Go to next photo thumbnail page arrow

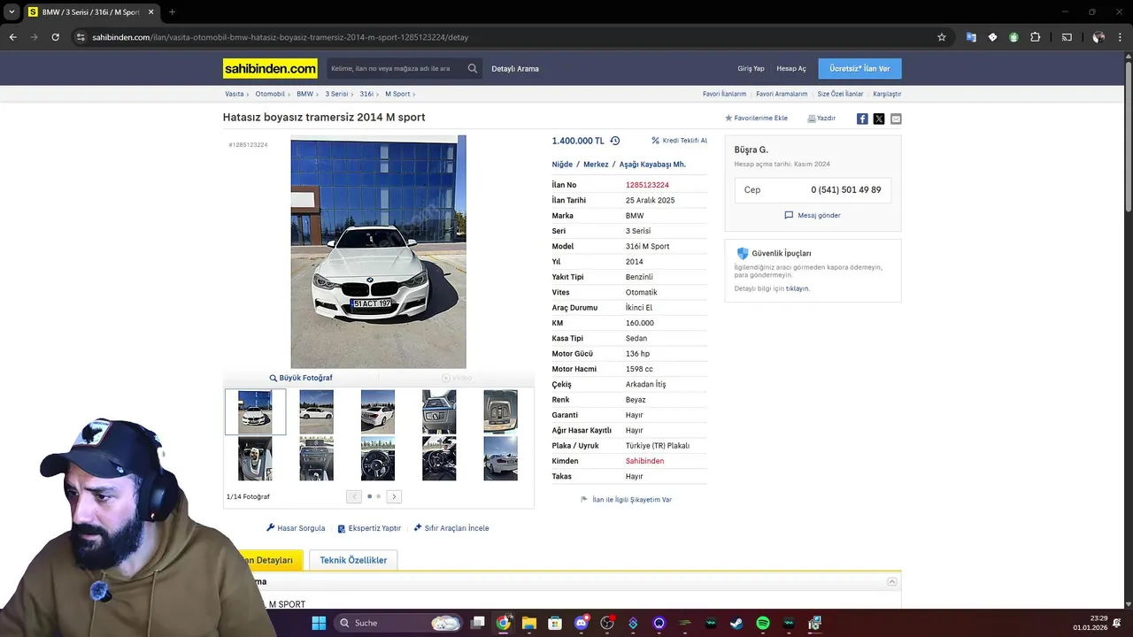(x=394, y=496)
